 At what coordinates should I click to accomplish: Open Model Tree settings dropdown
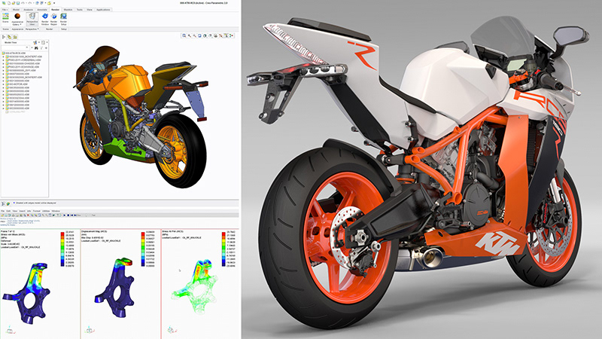click(x=35, y=42)
